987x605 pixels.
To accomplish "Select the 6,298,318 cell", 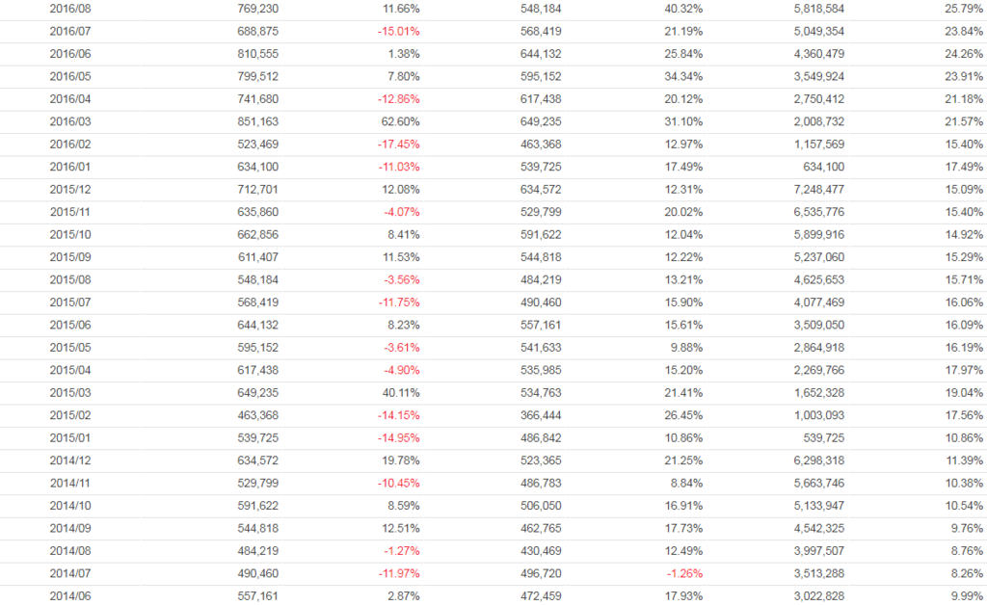I will (x=817, y=460).
